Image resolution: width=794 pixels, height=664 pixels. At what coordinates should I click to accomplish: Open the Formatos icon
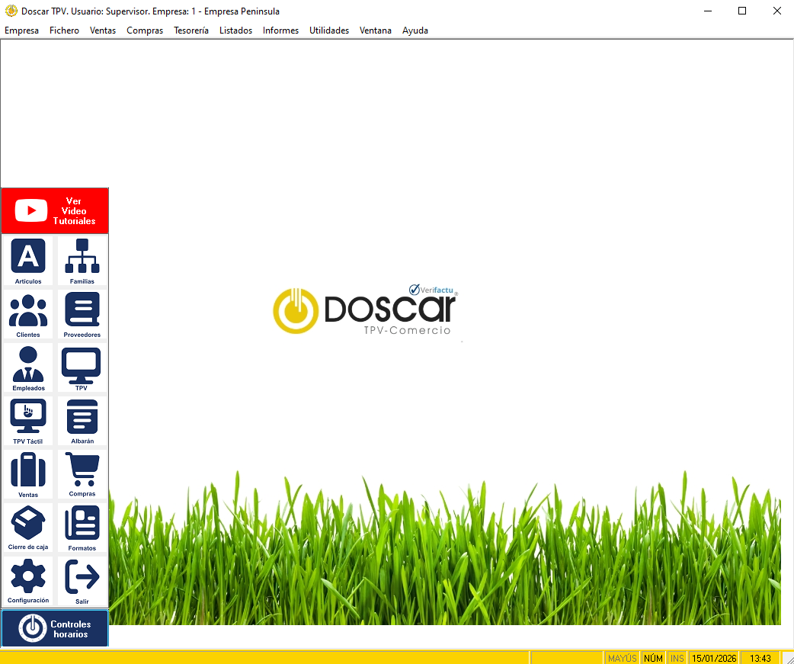(x=82, y=524)
